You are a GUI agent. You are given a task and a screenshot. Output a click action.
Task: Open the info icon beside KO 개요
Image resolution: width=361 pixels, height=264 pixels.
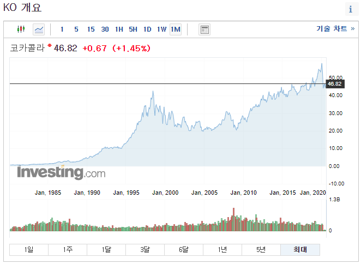coord(351,9)
